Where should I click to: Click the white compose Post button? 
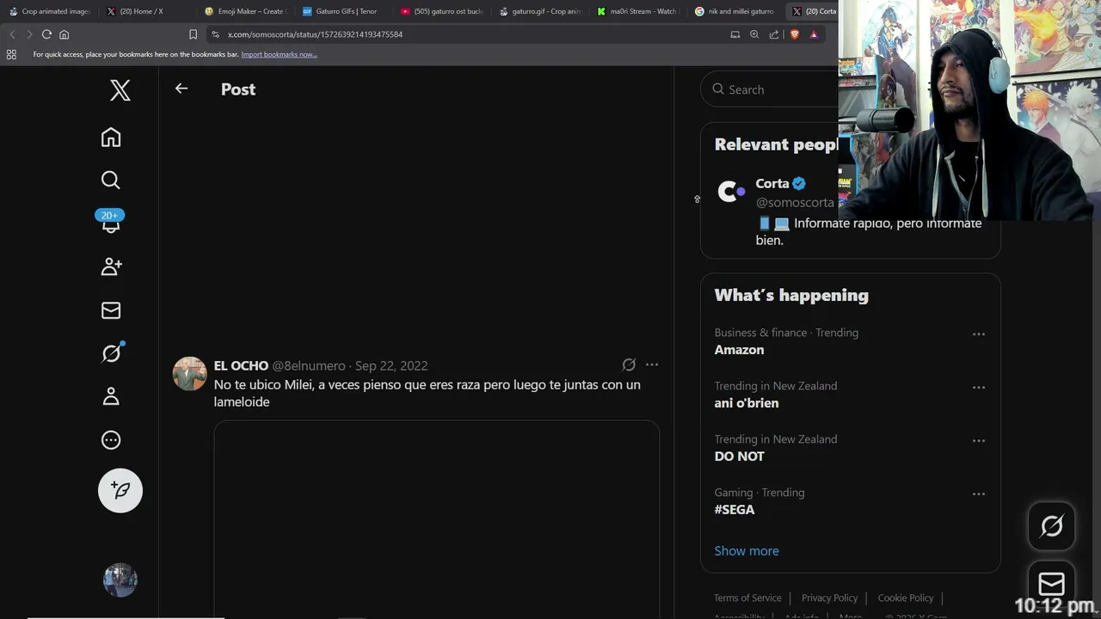point(120,490)
